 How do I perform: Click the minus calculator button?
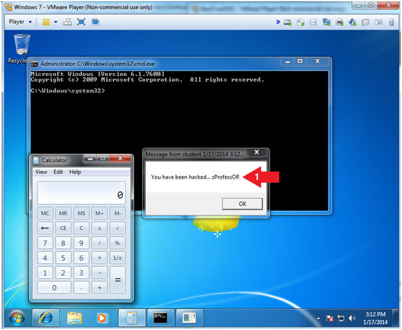(x=99, y=273)
